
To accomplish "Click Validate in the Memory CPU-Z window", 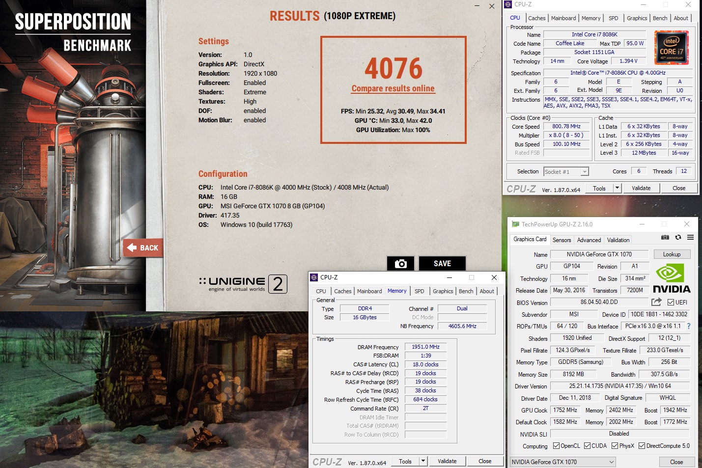I will 447,461.
